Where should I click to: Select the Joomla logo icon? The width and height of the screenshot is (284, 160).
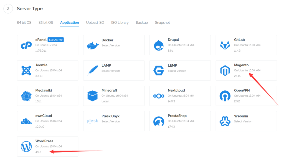[x=26, y=70]
